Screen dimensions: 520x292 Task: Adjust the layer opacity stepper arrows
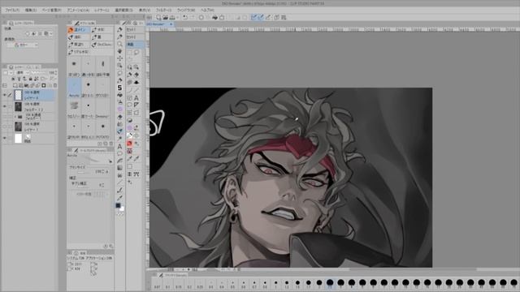click(56, 72)
